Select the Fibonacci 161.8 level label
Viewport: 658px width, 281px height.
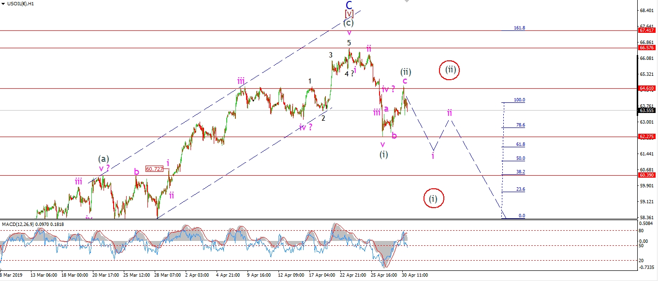pos(520,28)
